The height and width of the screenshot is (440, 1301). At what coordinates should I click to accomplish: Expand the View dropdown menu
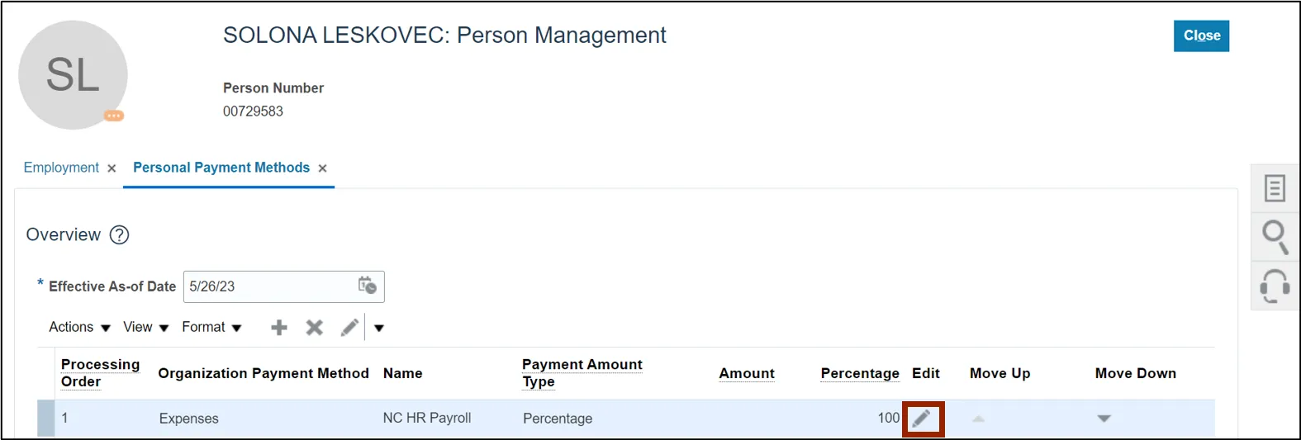145,328
